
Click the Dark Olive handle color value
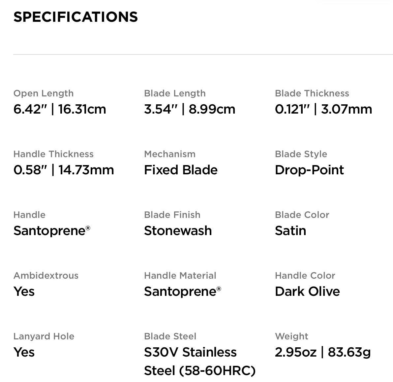point(307,292)
